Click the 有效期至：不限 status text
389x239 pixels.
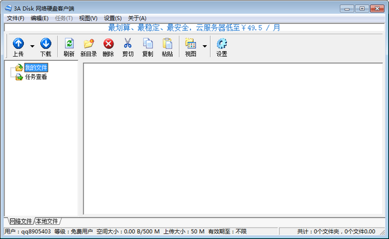(x=228, y=232)
